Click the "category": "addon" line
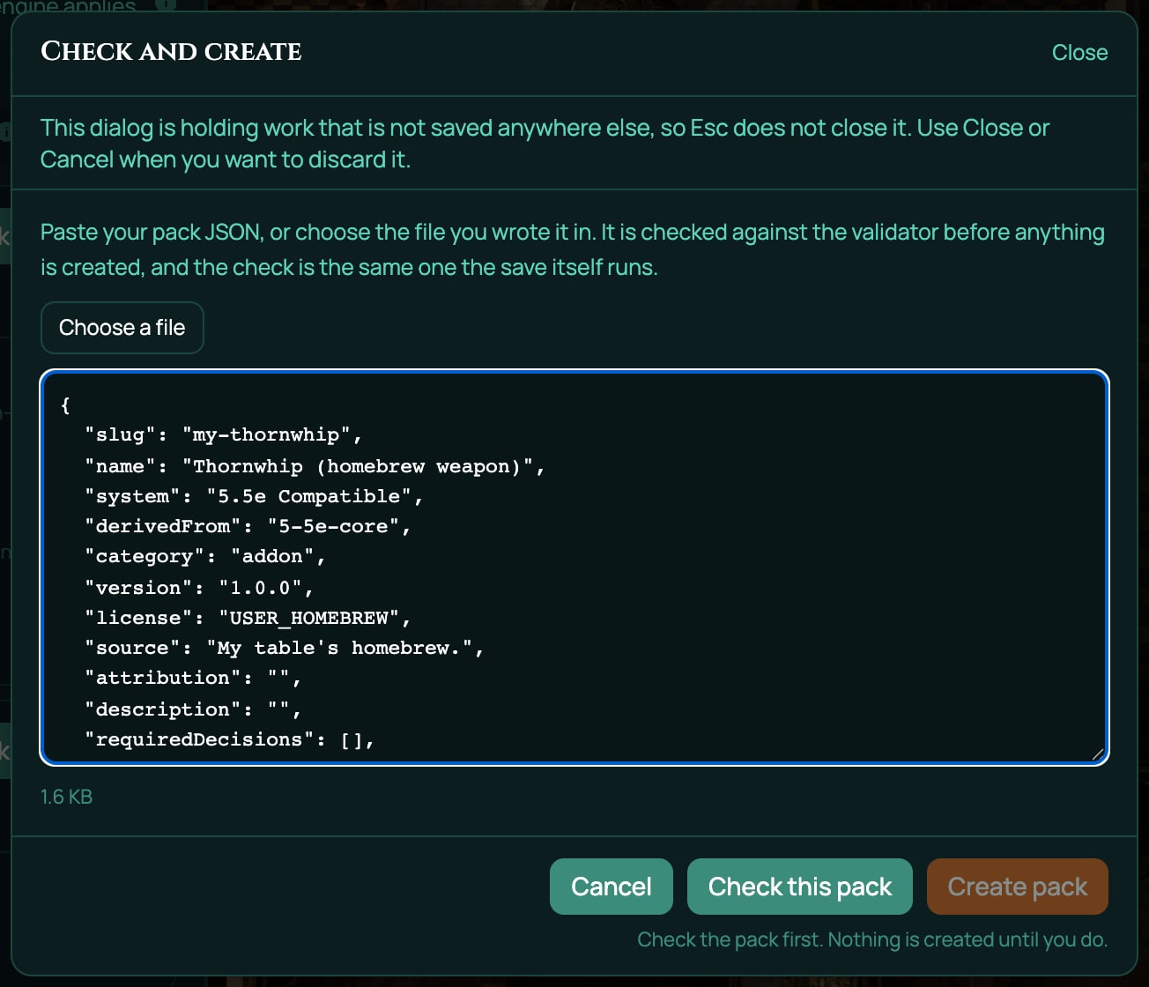This screenshot has height=987, width=1149. 206,557
